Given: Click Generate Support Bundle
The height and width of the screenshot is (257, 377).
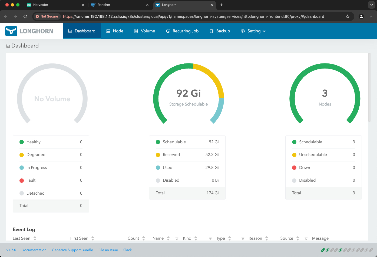Looking at the screenshot, I should coord(72,250).
